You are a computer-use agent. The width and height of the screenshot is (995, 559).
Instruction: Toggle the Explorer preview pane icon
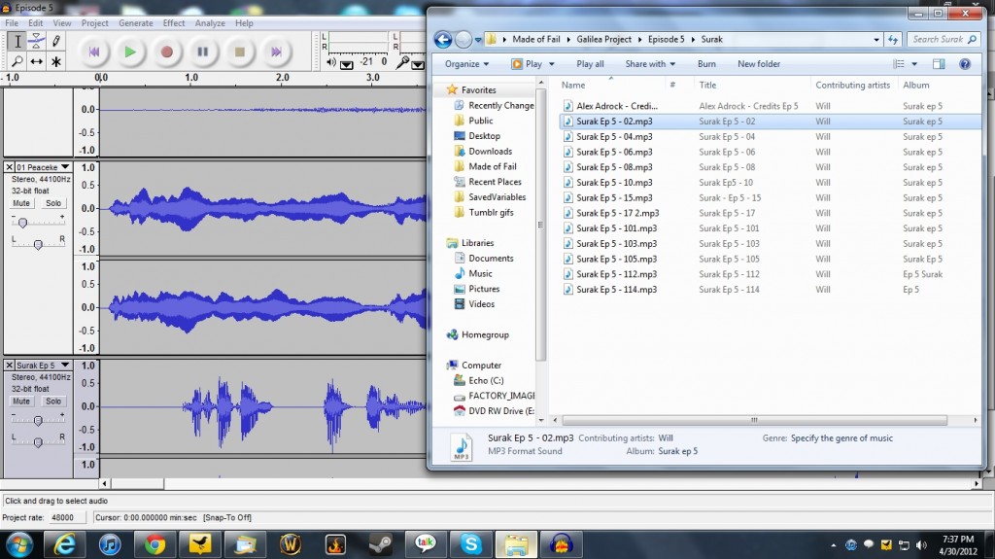coord(939,63)
